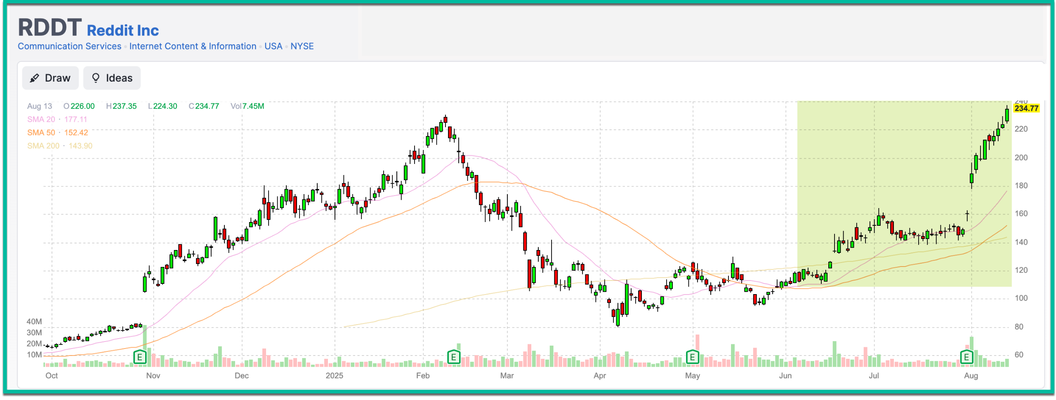1056x400 pixels.
Task: Open the Draw tool button
Action: 50,78
